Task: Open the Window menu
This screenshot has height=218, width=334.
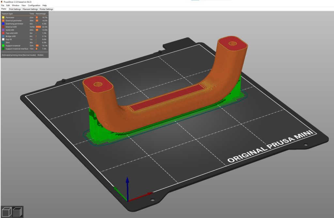Action: pyautogui.click(x=16, y=5)
